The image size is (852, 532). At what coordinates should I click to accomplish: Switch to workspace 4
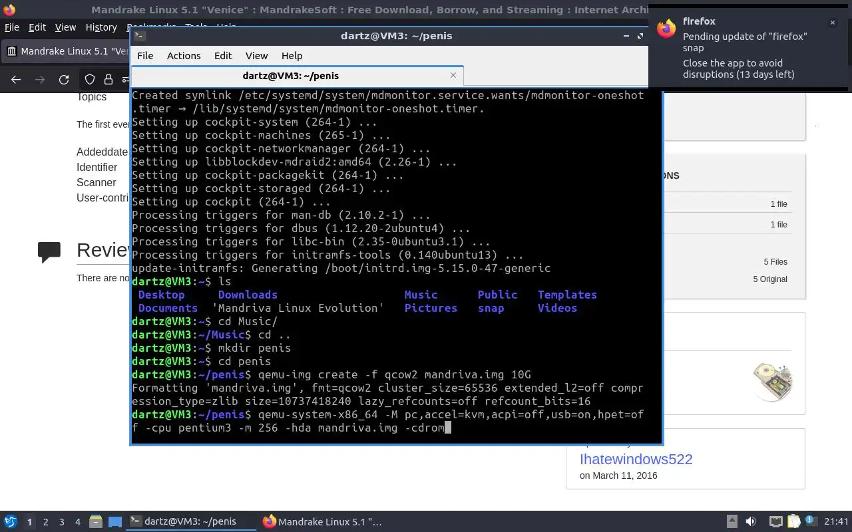click(x=78, y=522)
